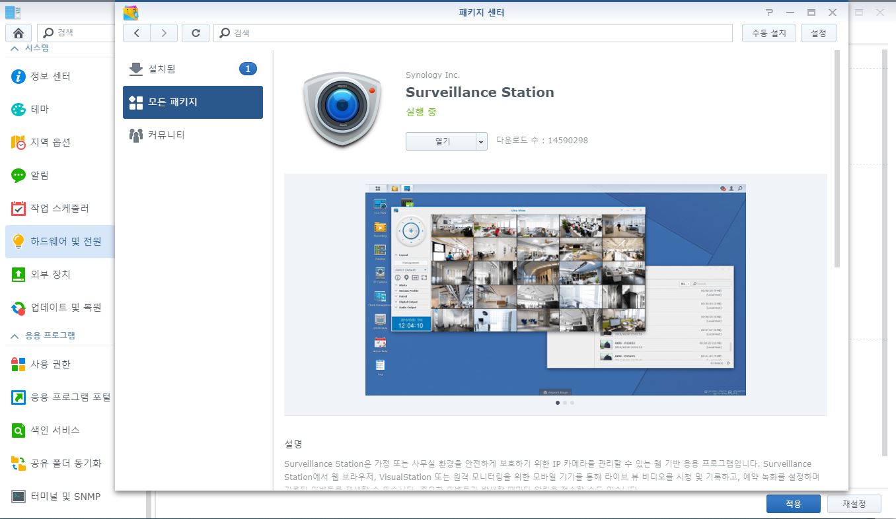This screenshot has width=896, height=519.
Task: Open 터미널 및 SNMP in Control Panel
Action: [59, 497]
